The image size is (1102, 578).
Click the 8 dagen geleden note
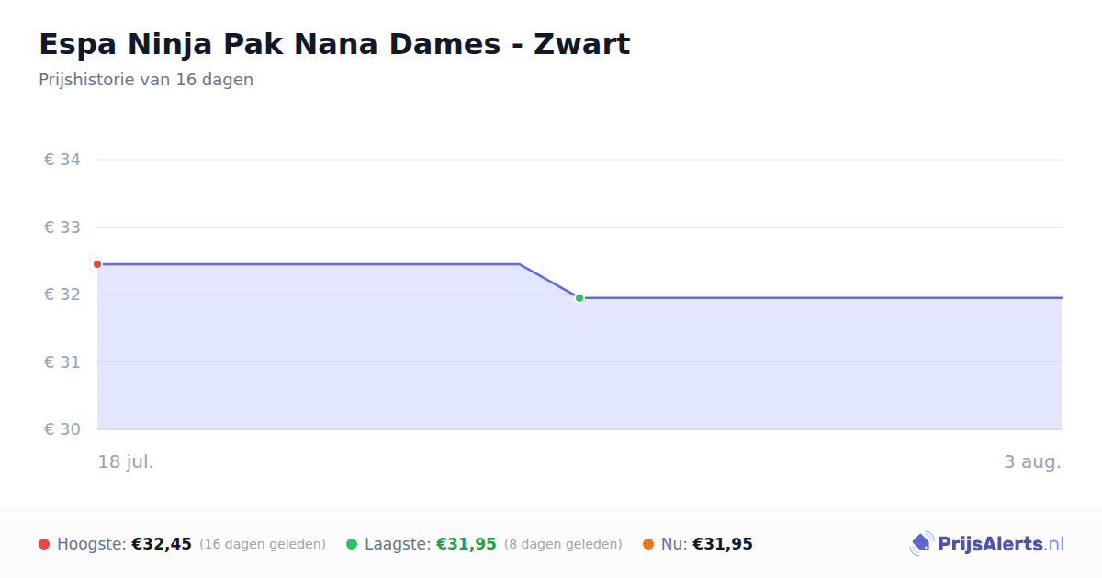point(563,544)
